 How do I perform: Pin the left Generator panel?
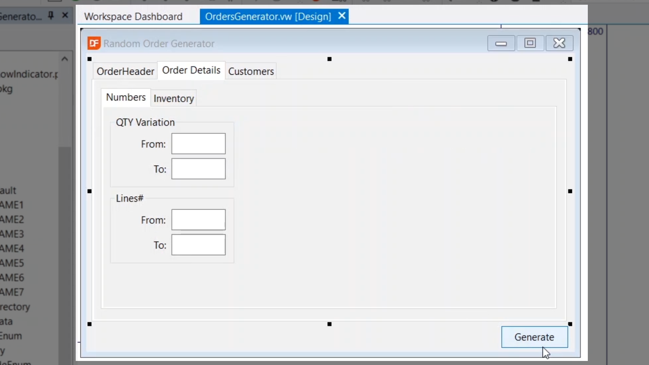click(51, 15)
